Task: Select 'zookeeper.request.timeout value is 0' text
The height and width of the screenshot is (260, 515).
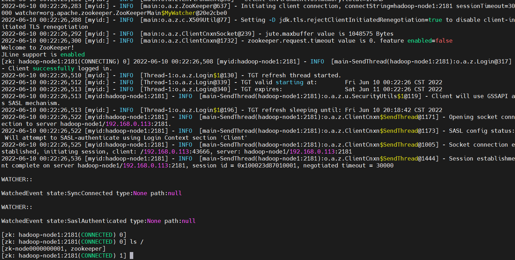Action: click(310, 41)
